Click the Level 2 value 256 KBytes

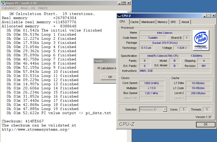coord(198,93)
